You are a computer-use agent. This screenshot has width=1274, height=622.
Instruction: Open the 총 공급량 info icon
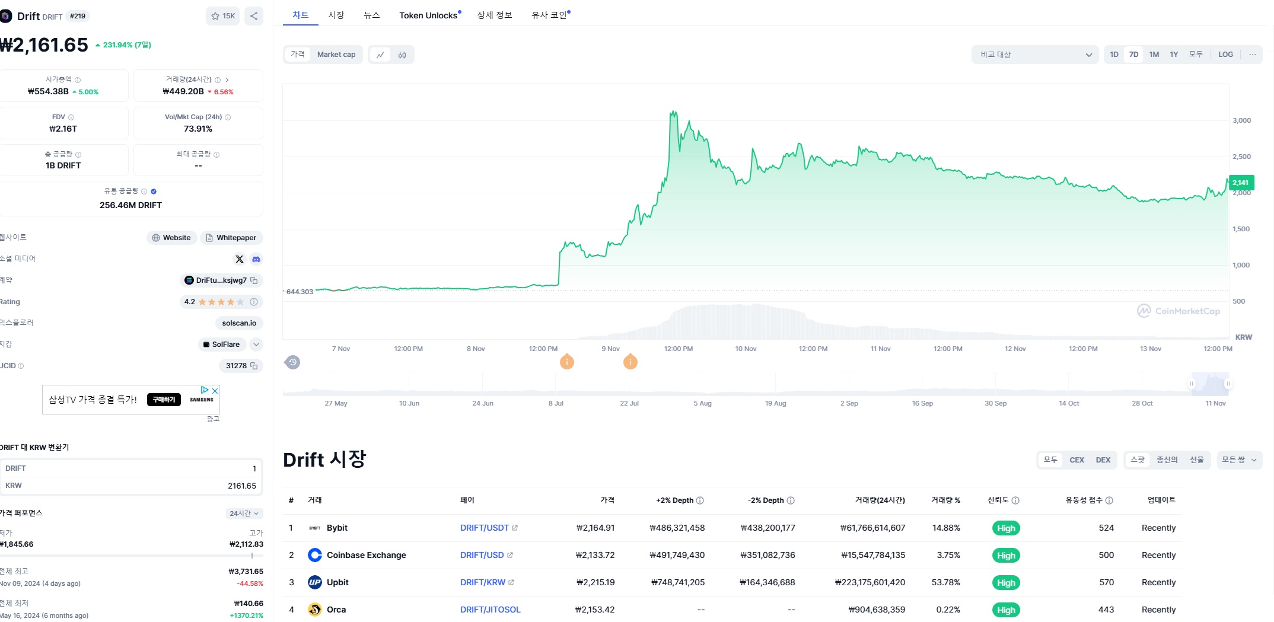(78, 155)
